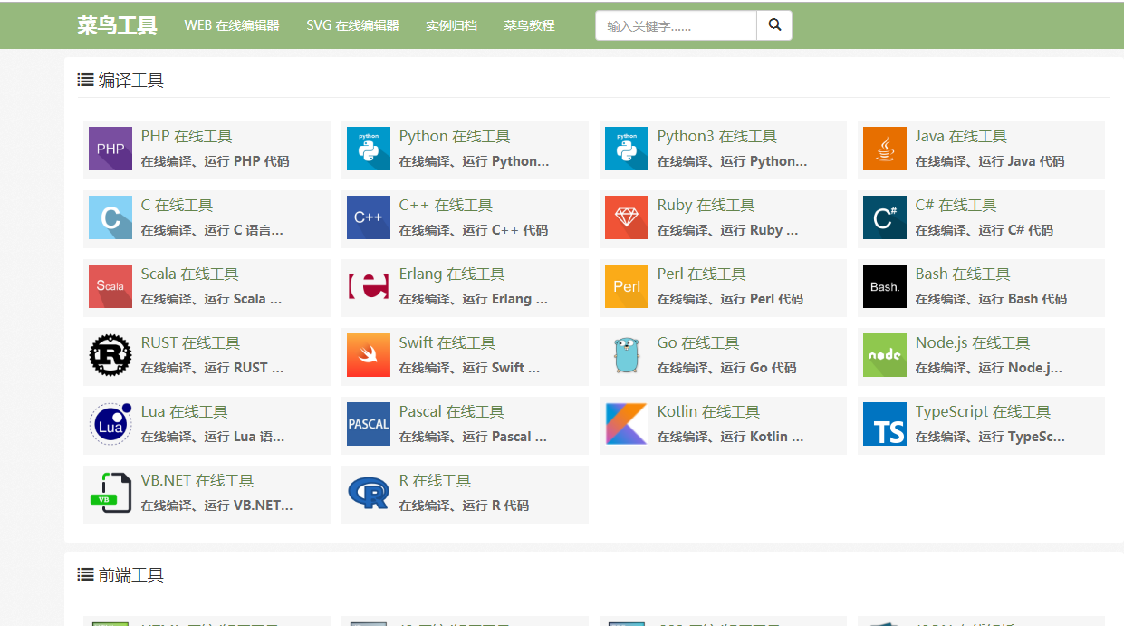The width and height of the screenshot is (1124, 626).
Task: Open Scala 在线工具 title link
Action: (189, 274)
